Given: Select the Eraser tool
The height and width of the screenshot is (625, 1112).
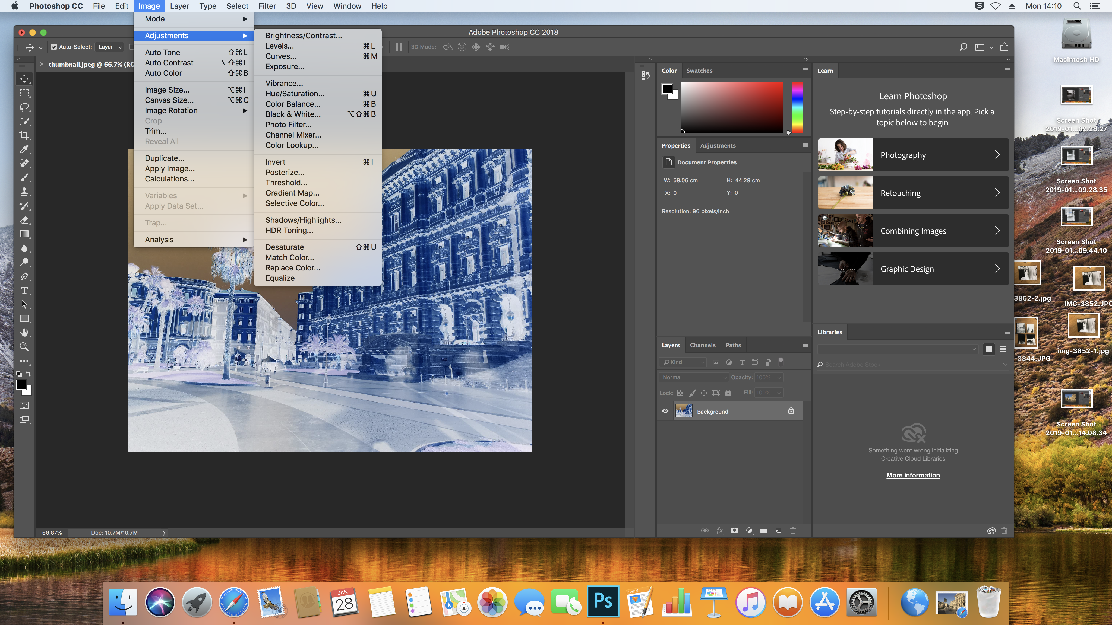Looking at the screenshot, I should [24, 220].
